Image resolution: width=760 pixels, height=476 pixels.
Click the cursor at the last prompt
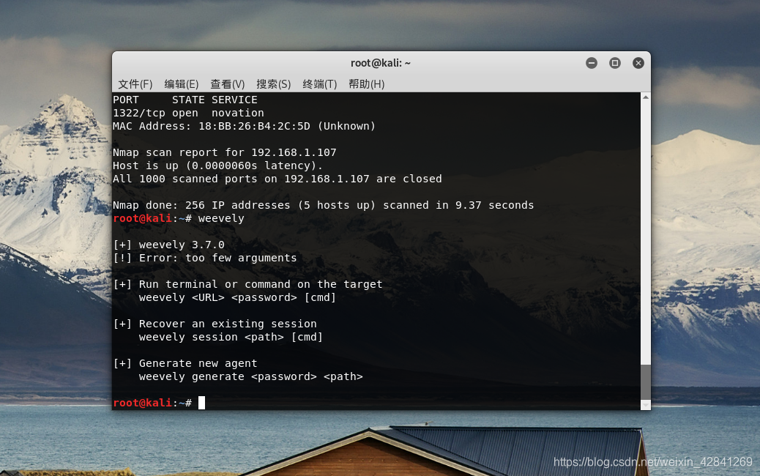(x=201, y=403)
